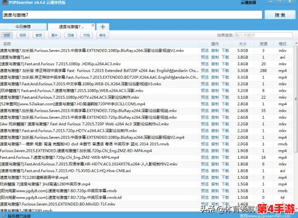Click 下载 for the 3.6GB HDRip row
298x218 pixels.
coord(225,64)
